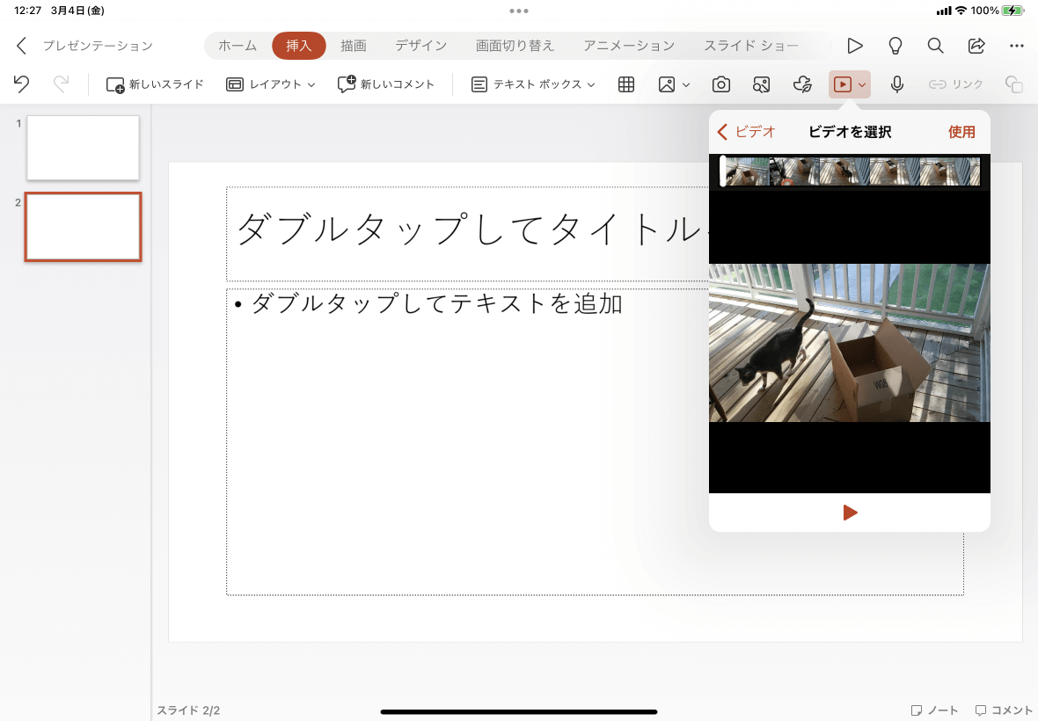Switch to the 画面切り替え tab
This screenshot has height=721, width=1038.
pyautogui.click(x=515, y=46)
